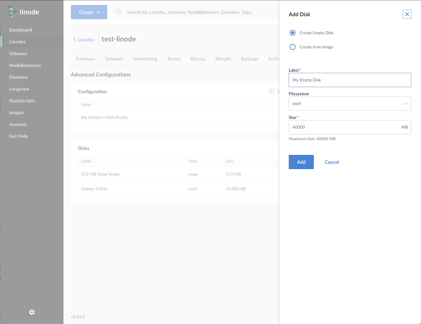Switch to the Networking tab
The width and height of the screenshot is (421, 324).
pyautogui.click(x=145, y=59)
